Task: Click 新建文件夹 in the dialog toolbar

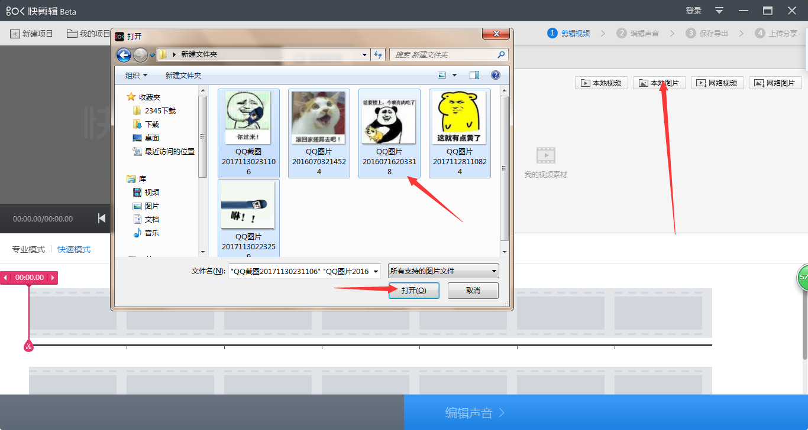Action: coord(183,75)
